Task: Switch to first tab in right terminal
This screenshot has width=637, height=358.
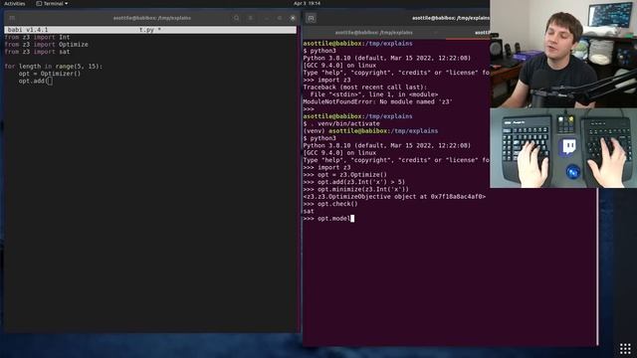Action: [373, 33]
